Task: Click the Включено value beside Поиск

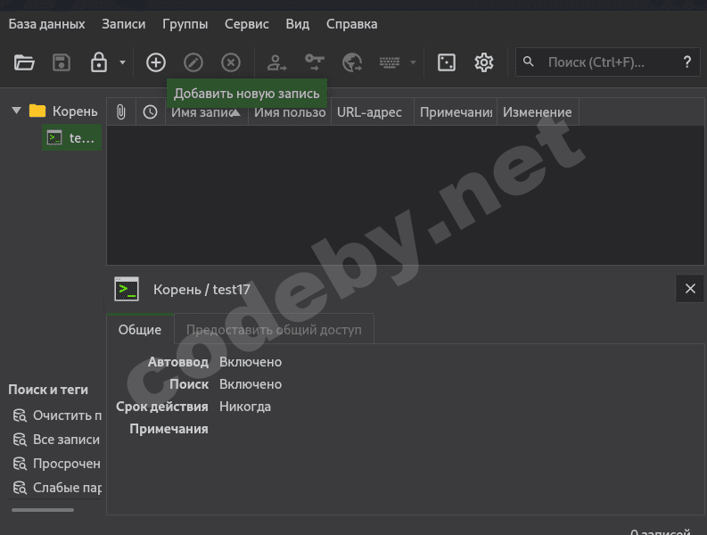Action: 251,384
